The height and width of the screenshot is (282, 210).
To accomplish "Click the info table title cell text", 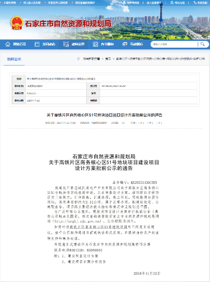I will 61,79.
